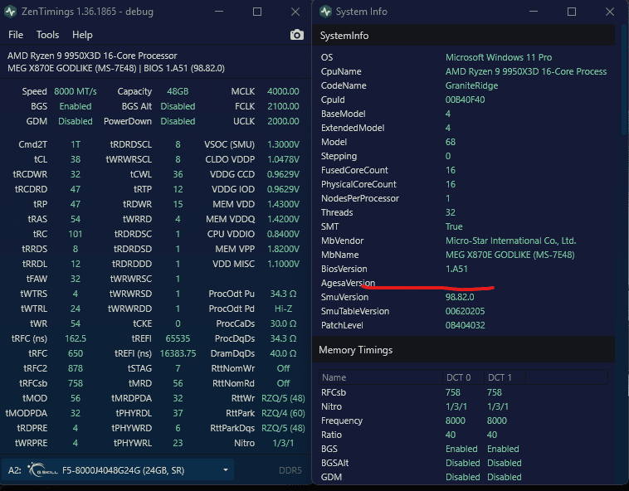Click the UCLK value 2000.00

[x=283, y=121]
